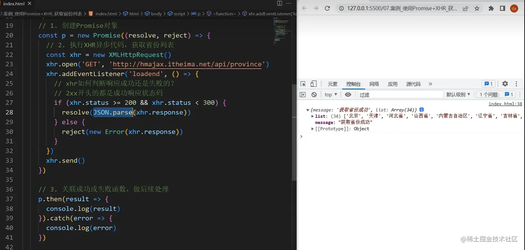Click 'reject(new Error' on line 30
This screenshot has width=525, height=250.
(x=93, y=132)
